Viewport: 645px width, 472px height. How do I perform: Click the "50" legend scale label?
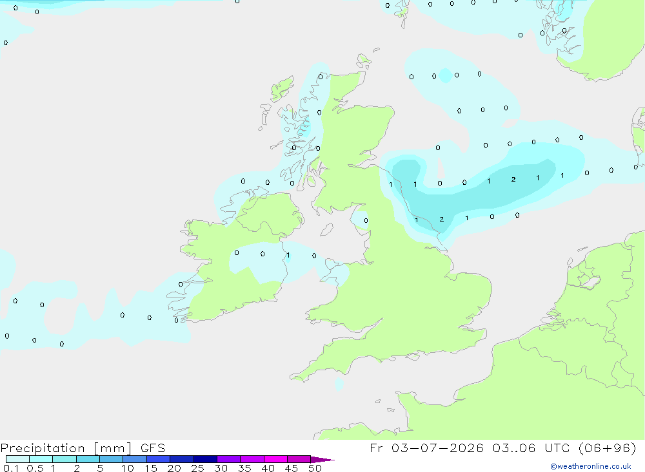tap(315, 468)
